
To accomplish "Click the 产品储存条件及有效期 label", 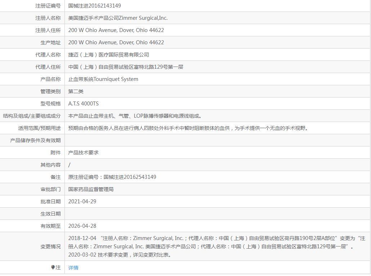I will tap(35, 140).
